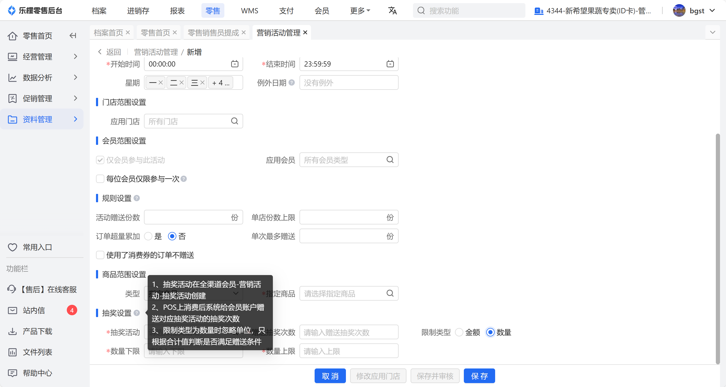Click the 活动赠送份数 input field
The width and height of the screenshot is (726, 387).
point(193,217)
